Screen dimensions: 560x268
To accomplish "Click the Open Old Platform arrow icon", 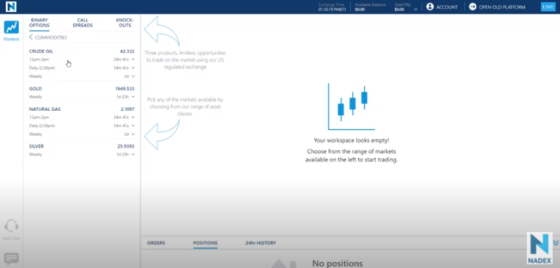I will (x=472, y=7).
